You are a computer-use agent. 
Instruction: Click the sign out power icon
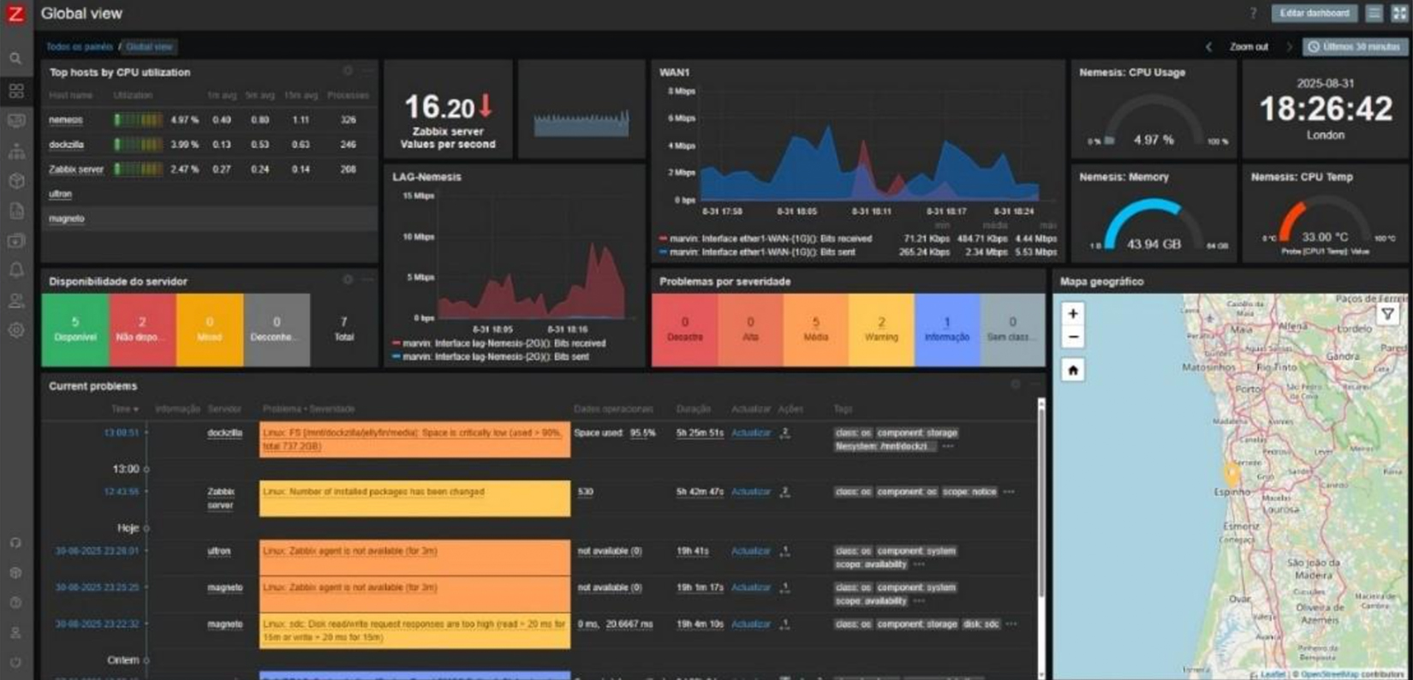[x=15, y=662]
